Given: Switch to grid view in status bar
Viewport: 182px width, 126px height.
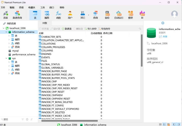Looking at the screenshot, I should pyautogui.click(x=160, y=124).
